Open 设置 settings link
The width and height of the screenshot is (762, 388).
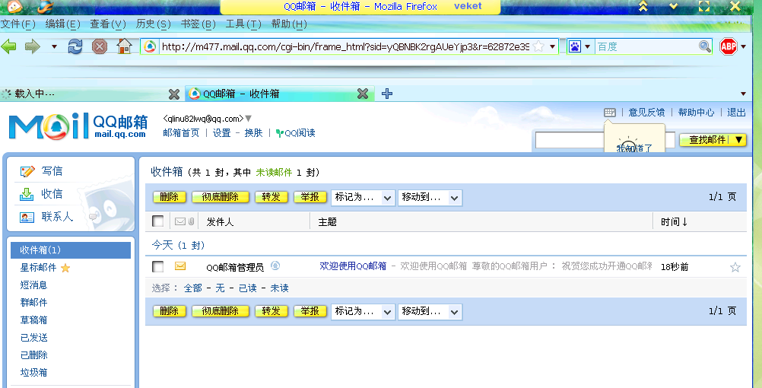(221, 132)
